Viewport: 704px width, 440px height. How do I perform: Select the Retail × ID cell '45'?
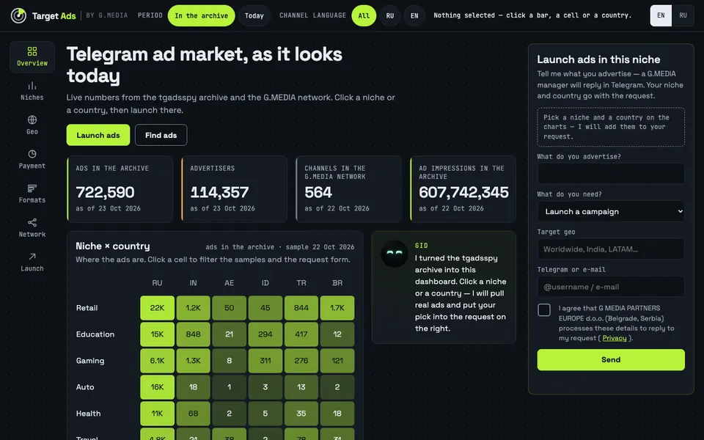(x=265, y=308)
